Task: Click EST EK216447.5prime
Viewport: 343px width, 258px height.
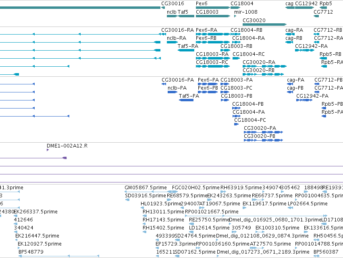Action: click(x=37, y=236)
